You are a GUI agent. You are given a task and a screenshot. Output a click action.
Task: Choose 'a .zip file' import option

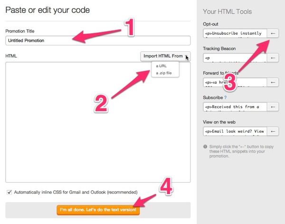(x=164, y=73)
